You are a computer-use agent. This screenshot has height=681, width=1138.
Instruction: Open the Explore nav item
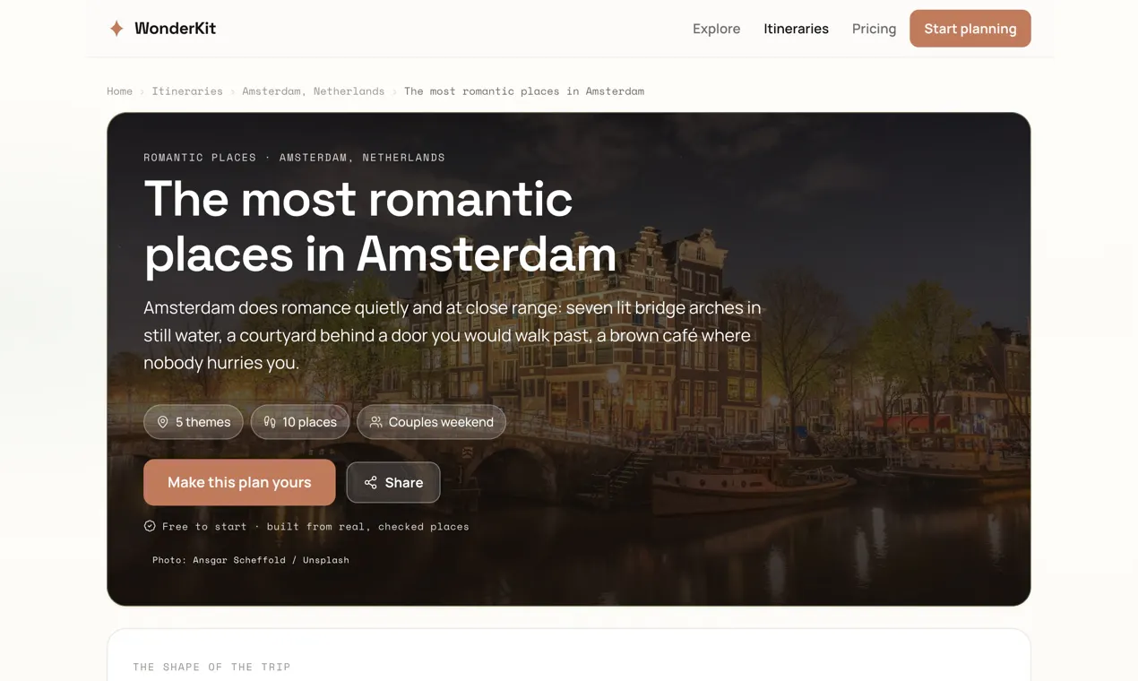[717, 29]
